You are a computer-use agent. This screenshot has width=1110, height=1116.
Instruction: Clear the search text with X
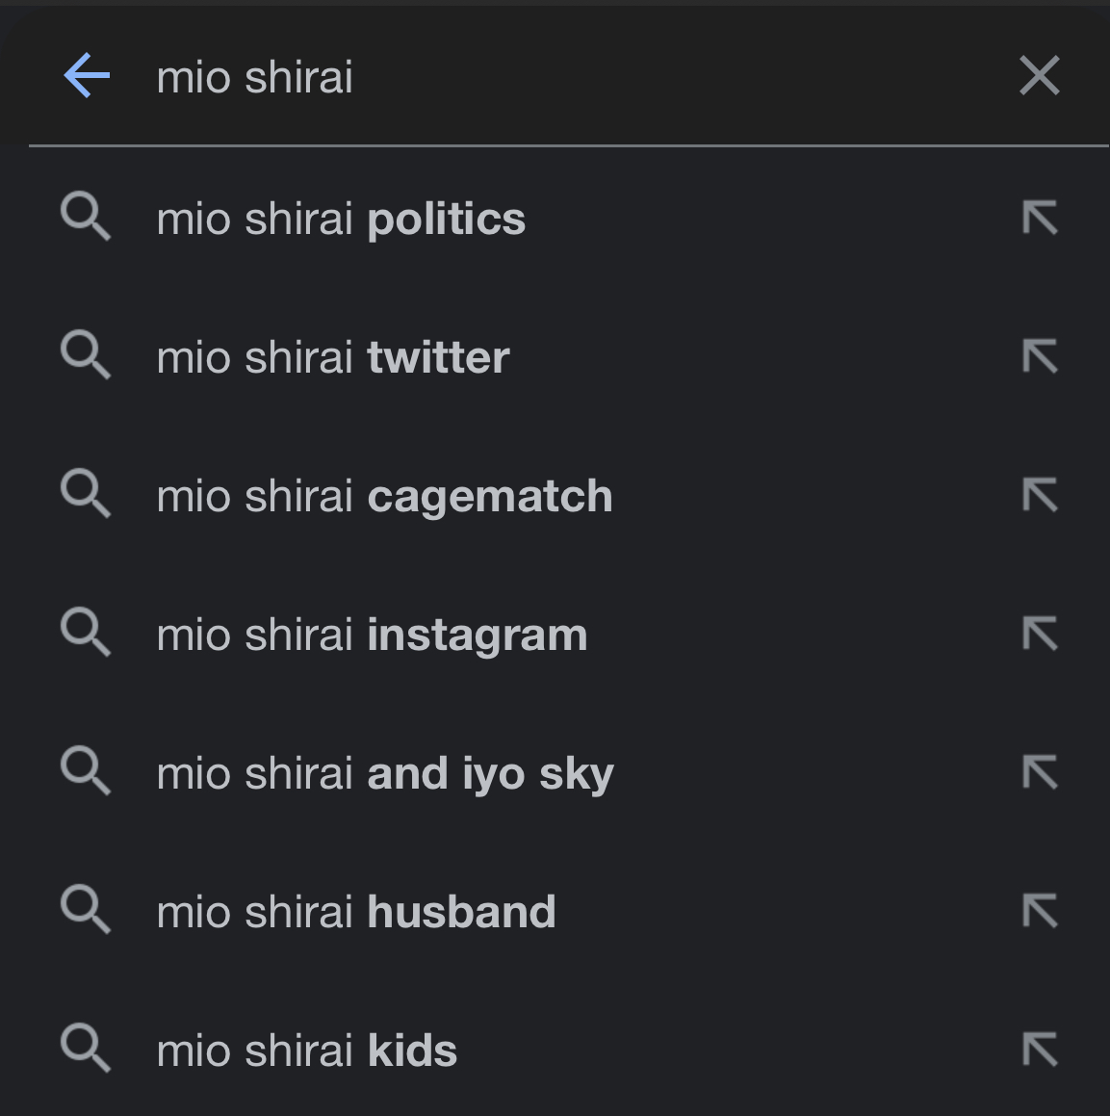click(x=1040, y=75)
